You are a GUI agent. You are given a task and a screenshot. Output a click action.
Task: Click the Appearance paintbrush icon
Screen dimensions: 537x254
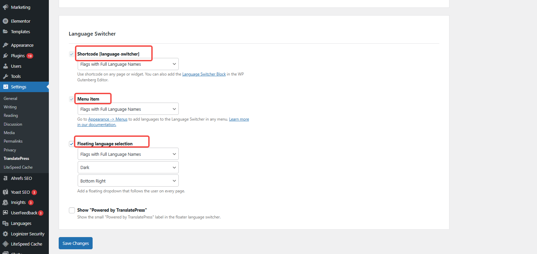tap(5, 45)
